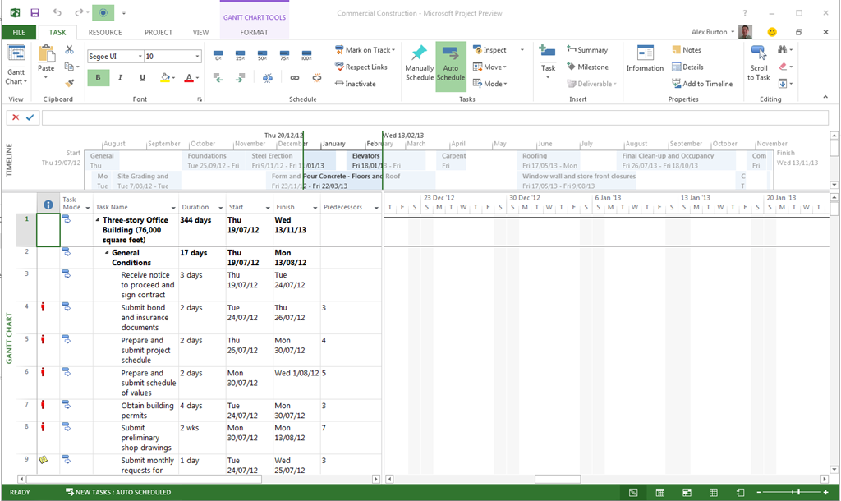The height and width of the screenshot is (501, 841).
Task: Toggle Bold formatting
Action: 98,78
